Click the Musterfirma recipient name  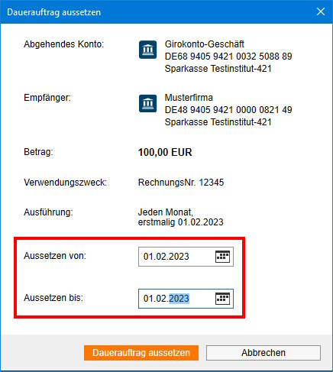189,98
